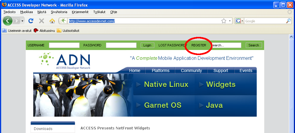Viewport: 295px width, 133px height.
Task: Open the Sivuhistoria menu
Action: pyautogui.click(x=59, y=12)
